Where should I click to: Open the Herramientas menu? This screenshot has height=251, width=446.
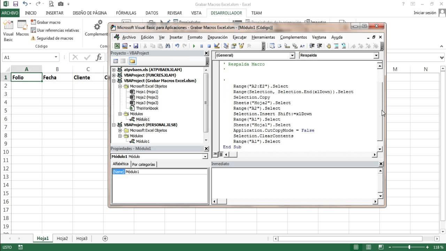click(x=263, y=37)
